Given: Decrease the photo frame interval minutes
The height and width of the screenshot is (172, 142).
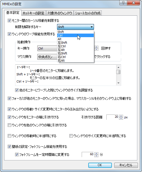Looking at the screenshot, I should click(x=96, y=156).
